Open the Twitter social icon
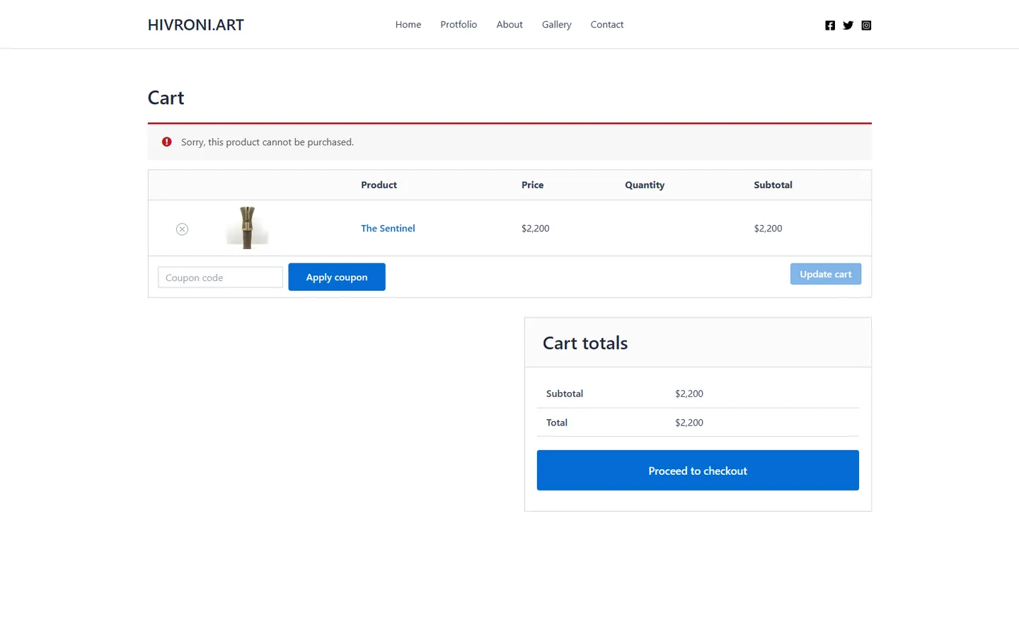The image size is (1019, 637). (x=848, y=25)
